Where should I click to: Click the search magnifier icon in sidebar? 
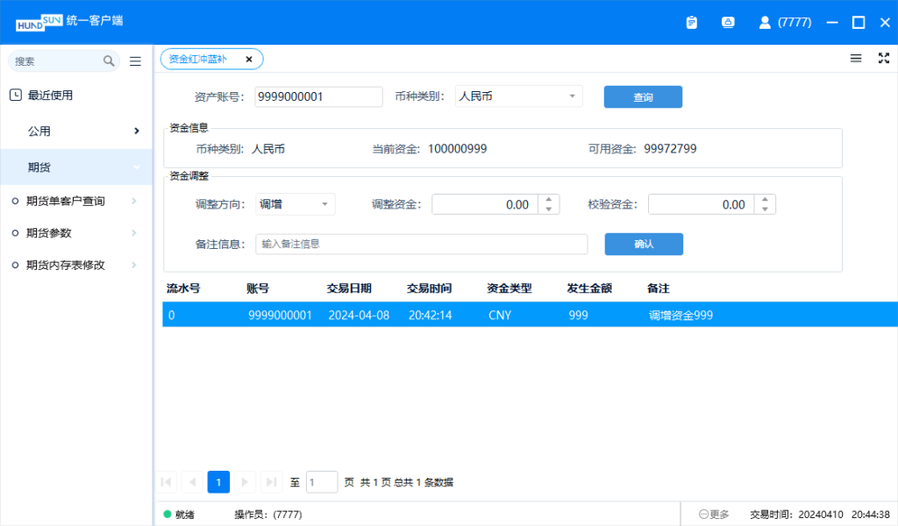[109, 61]
